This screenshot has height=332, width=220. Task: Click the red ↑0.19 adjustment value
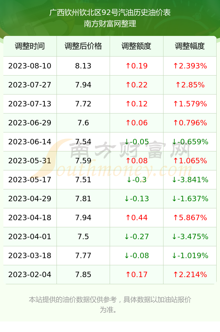coord(136,66)
